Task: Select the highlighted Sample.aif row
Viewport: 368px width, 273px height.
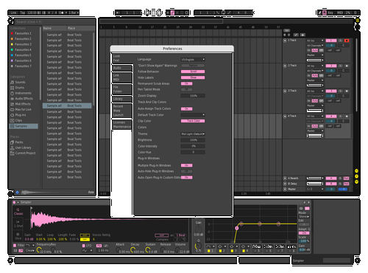Action: [x=67, y=106]
